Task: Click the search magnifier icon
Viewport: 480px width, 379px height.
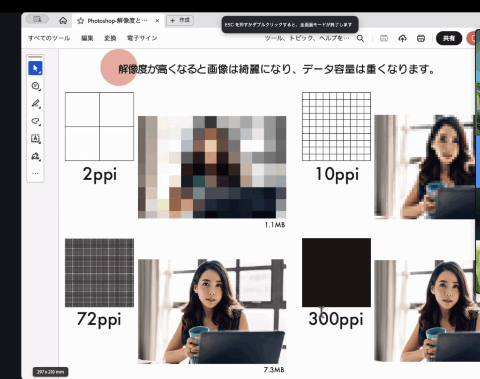Action: (x=360, y=38)
